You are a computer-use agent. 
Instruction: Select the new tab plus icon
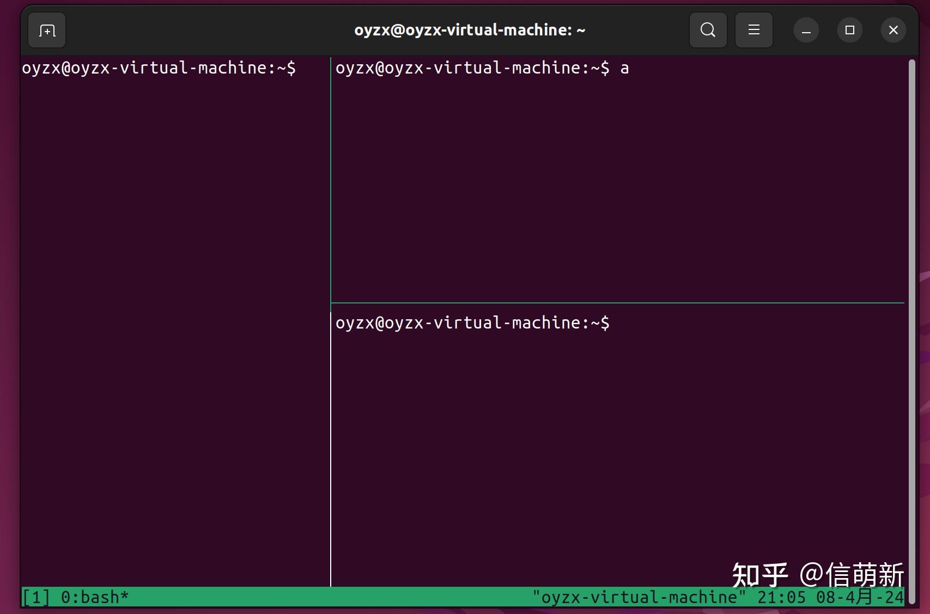(46, 30)
